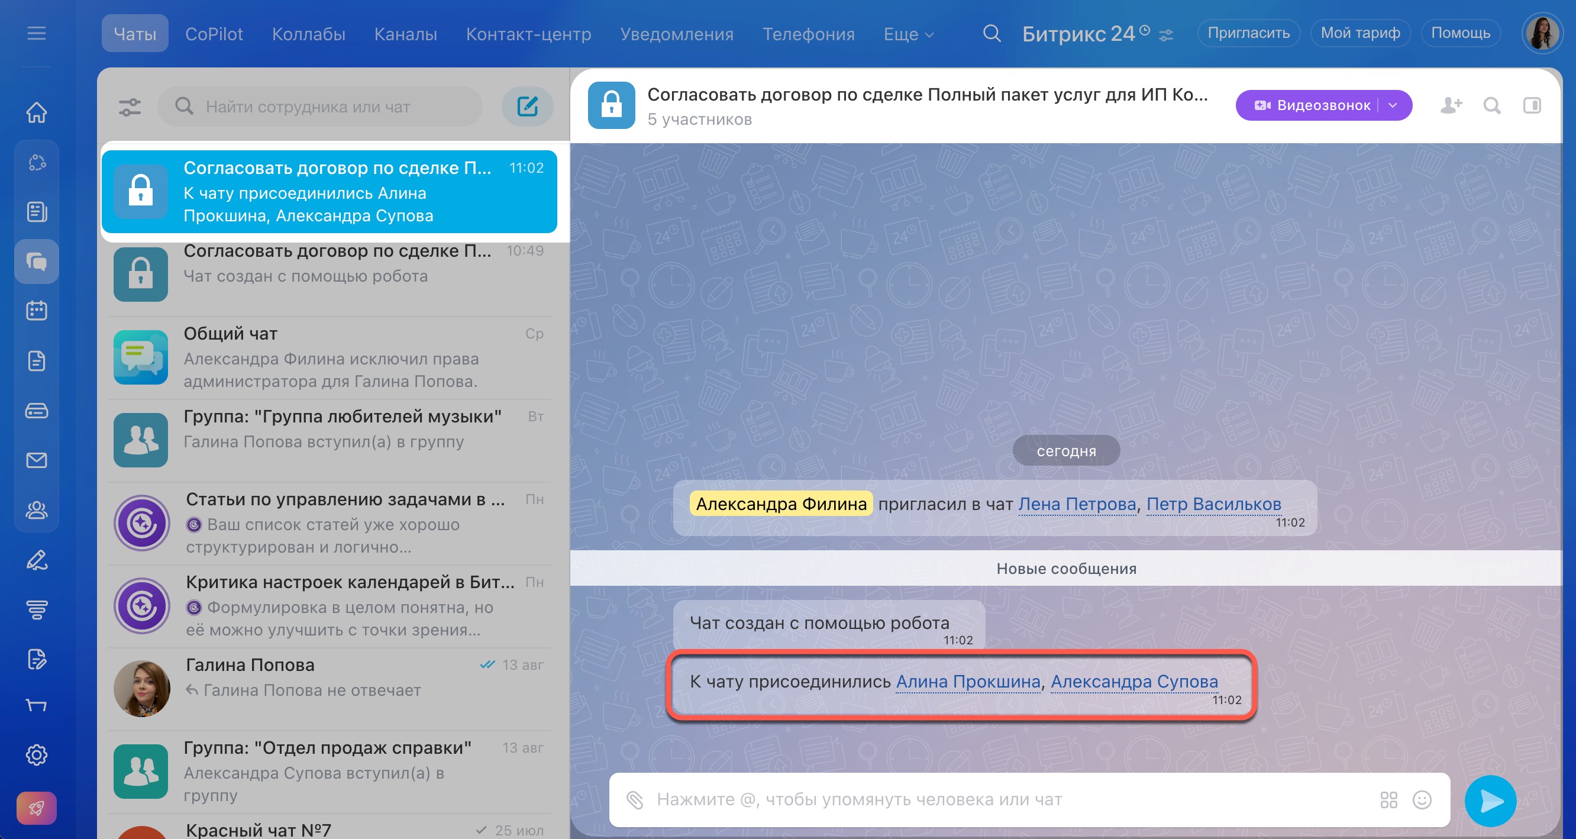Click the Помощь button
The height and width of the screenshot is (839, 1576).
[1461, 33]
